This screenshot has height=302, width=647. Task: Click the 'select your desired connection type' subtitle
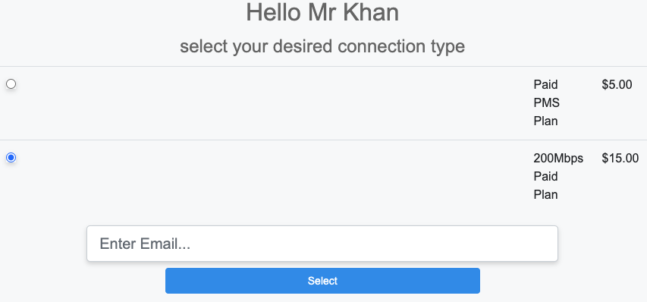tap(322, 46)
